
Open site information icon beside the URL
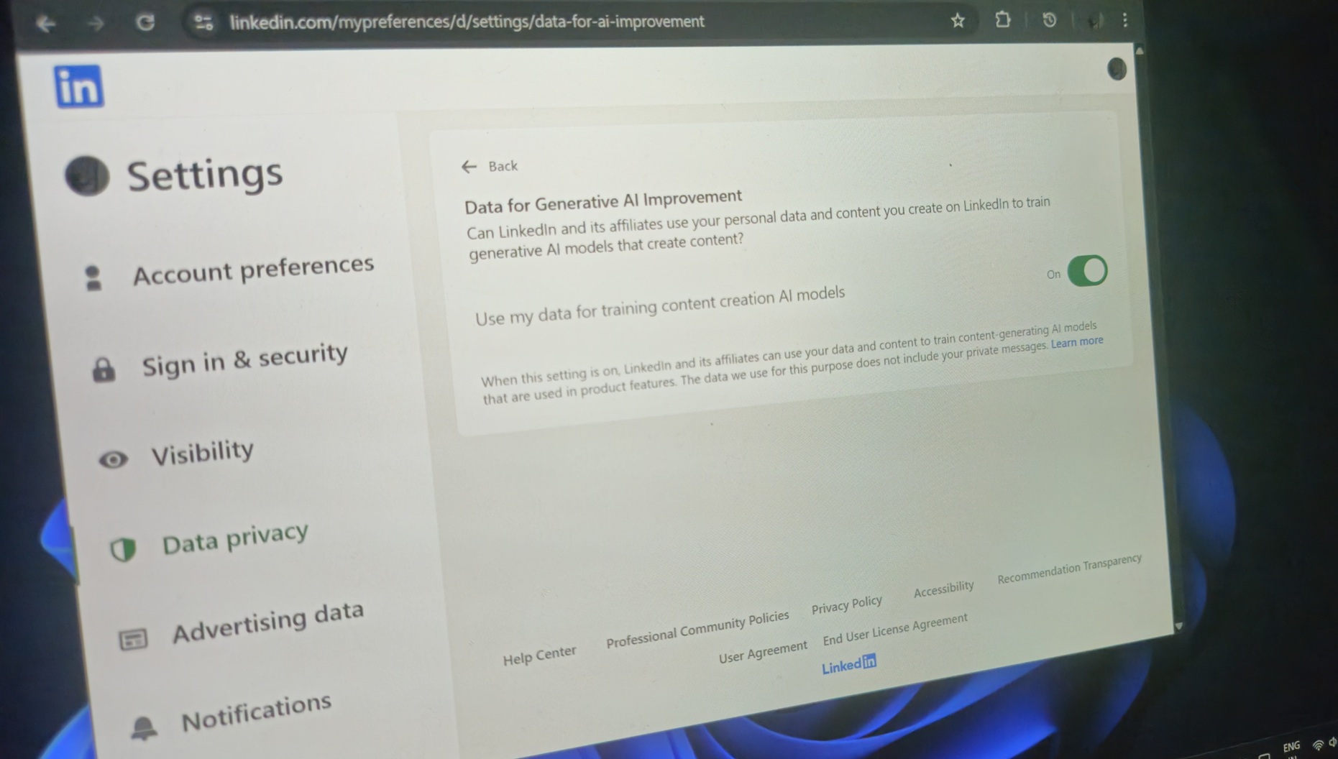point(204,22)
